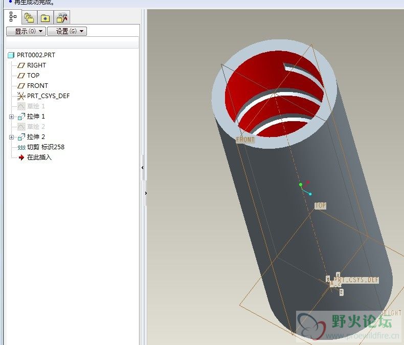Viewport: 404px width, 345px height.
Task: Open the 显示(O) dropdown menu
Action: pyautogui.click(x=26, y=31)
